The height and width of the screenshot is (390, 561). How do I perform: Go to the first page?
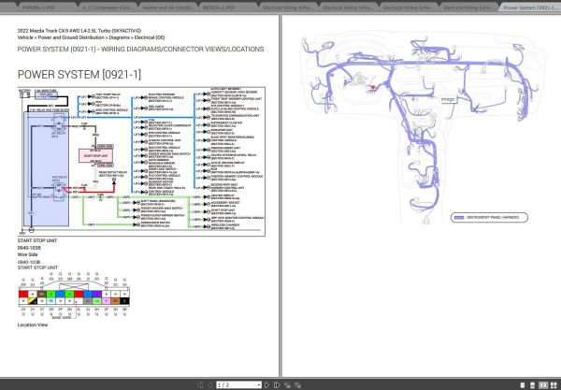point(200,385)
